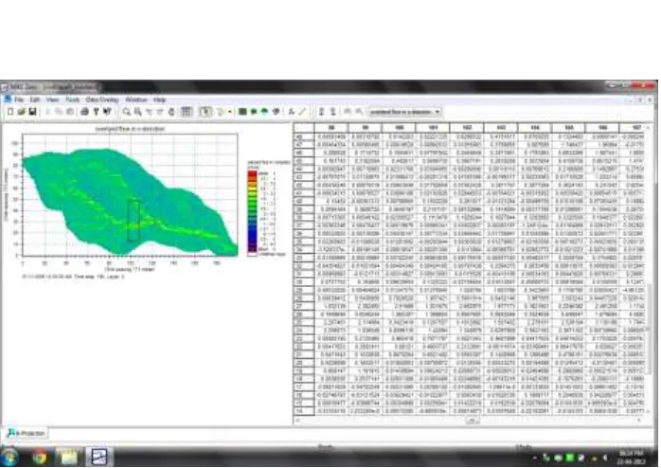Click the greyed Copy toolbar icon
The width and height of the screenshot is (661, 468).
59,112
